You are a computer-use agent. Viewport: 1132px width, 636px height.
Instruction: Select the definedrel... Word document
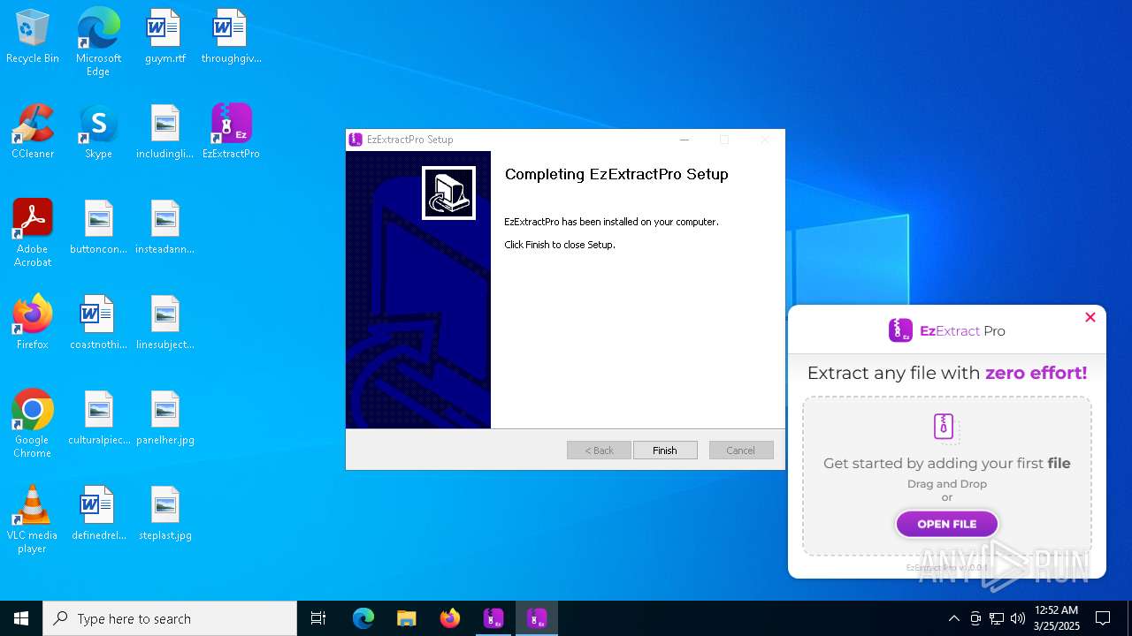point(98,514)
